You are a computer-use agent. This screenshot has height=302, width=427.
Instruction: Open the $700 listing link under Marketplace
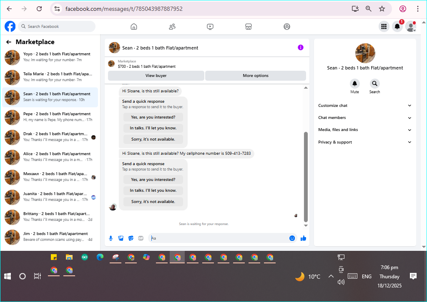pos(146,67)
